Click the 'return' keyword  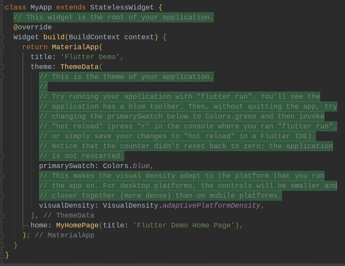tap(35, 47)
